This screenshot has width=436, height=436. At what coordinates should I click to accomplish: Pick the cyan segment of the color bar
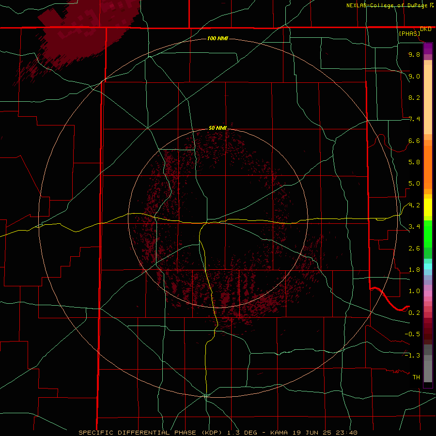coord(428,266)
